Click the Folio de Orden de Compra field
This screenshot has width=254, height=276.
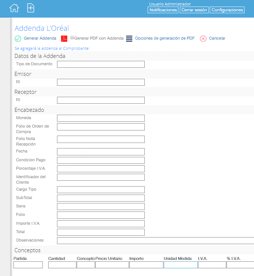pyautogui.click(x=101, y=127)
